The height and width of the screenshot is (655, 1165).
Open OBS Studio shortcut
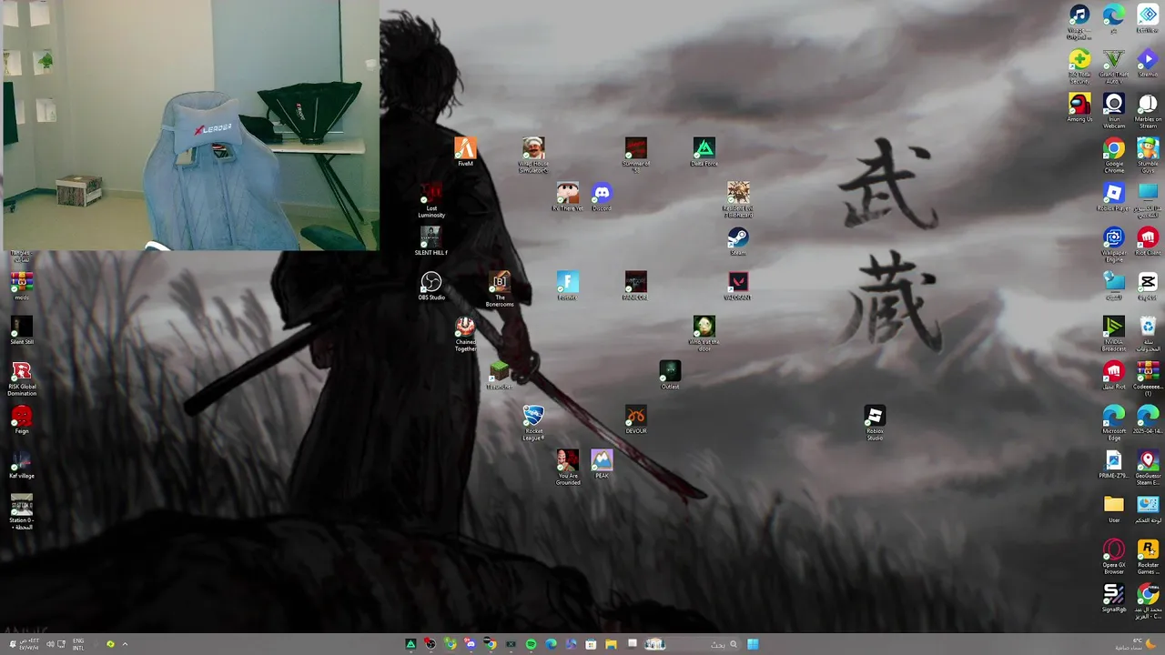tap(431, 286)
